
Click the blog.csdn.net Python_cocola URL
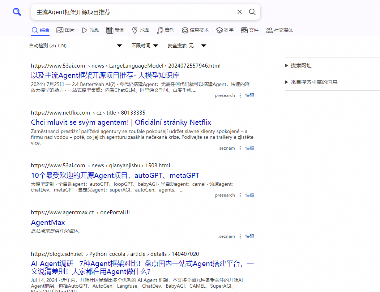pos(115,254)
